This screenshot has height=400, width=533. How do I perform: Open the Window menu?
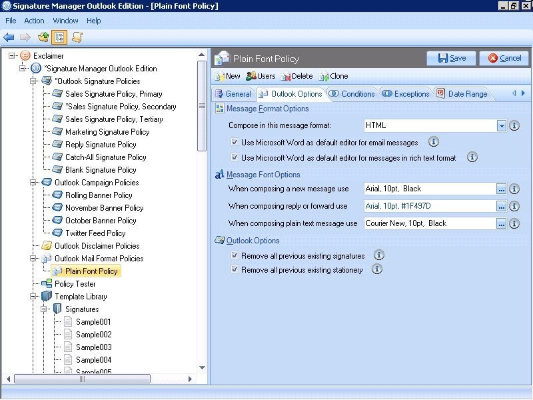click(x=65, y=21)
